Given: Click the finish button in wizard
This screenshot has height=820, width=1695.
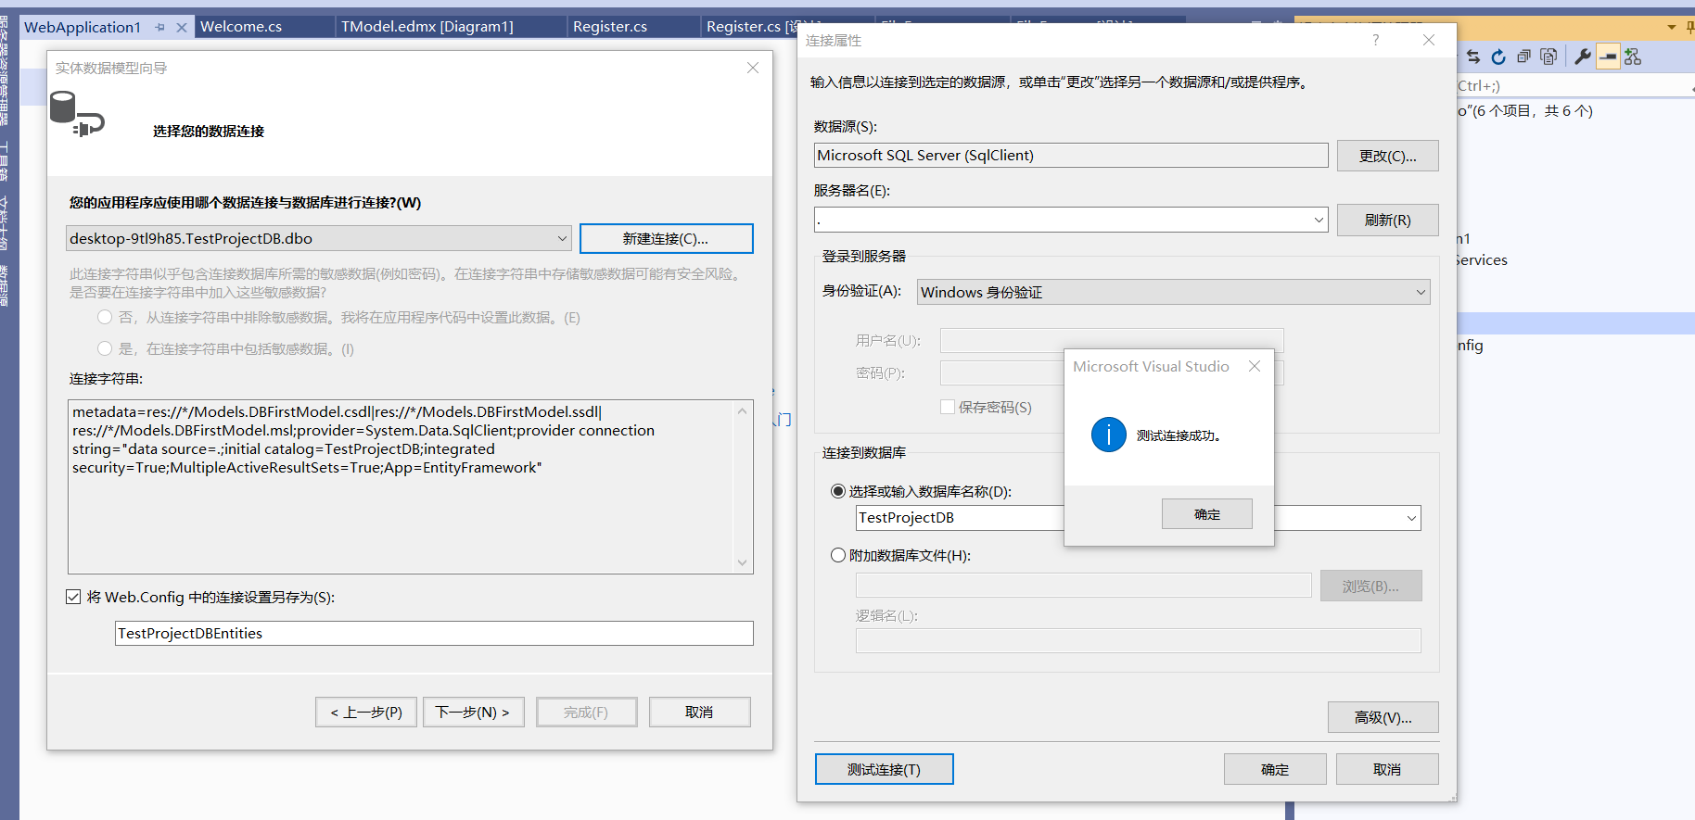Looking at the screenshot, I should pyautogui.click(x=586, y=712).
